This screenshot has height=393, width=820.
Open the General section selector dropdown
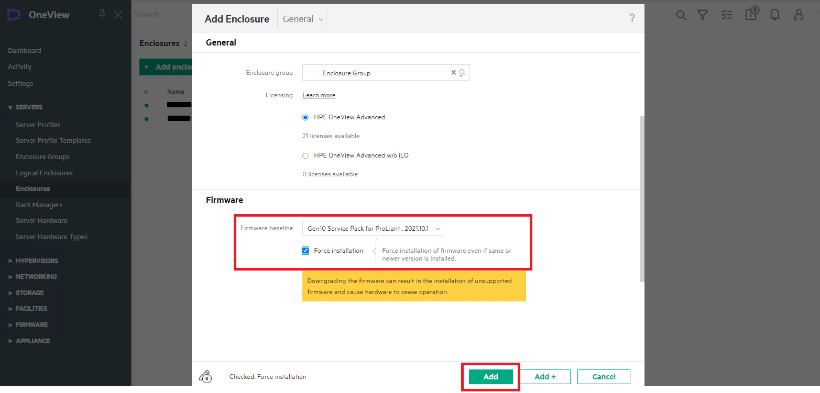pyautogui.click(x=303, y=19)
